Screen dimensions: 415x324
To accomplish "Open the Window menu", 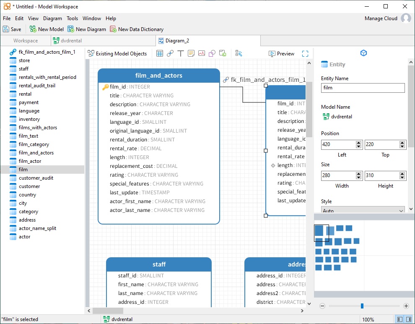I will point(91,18).
